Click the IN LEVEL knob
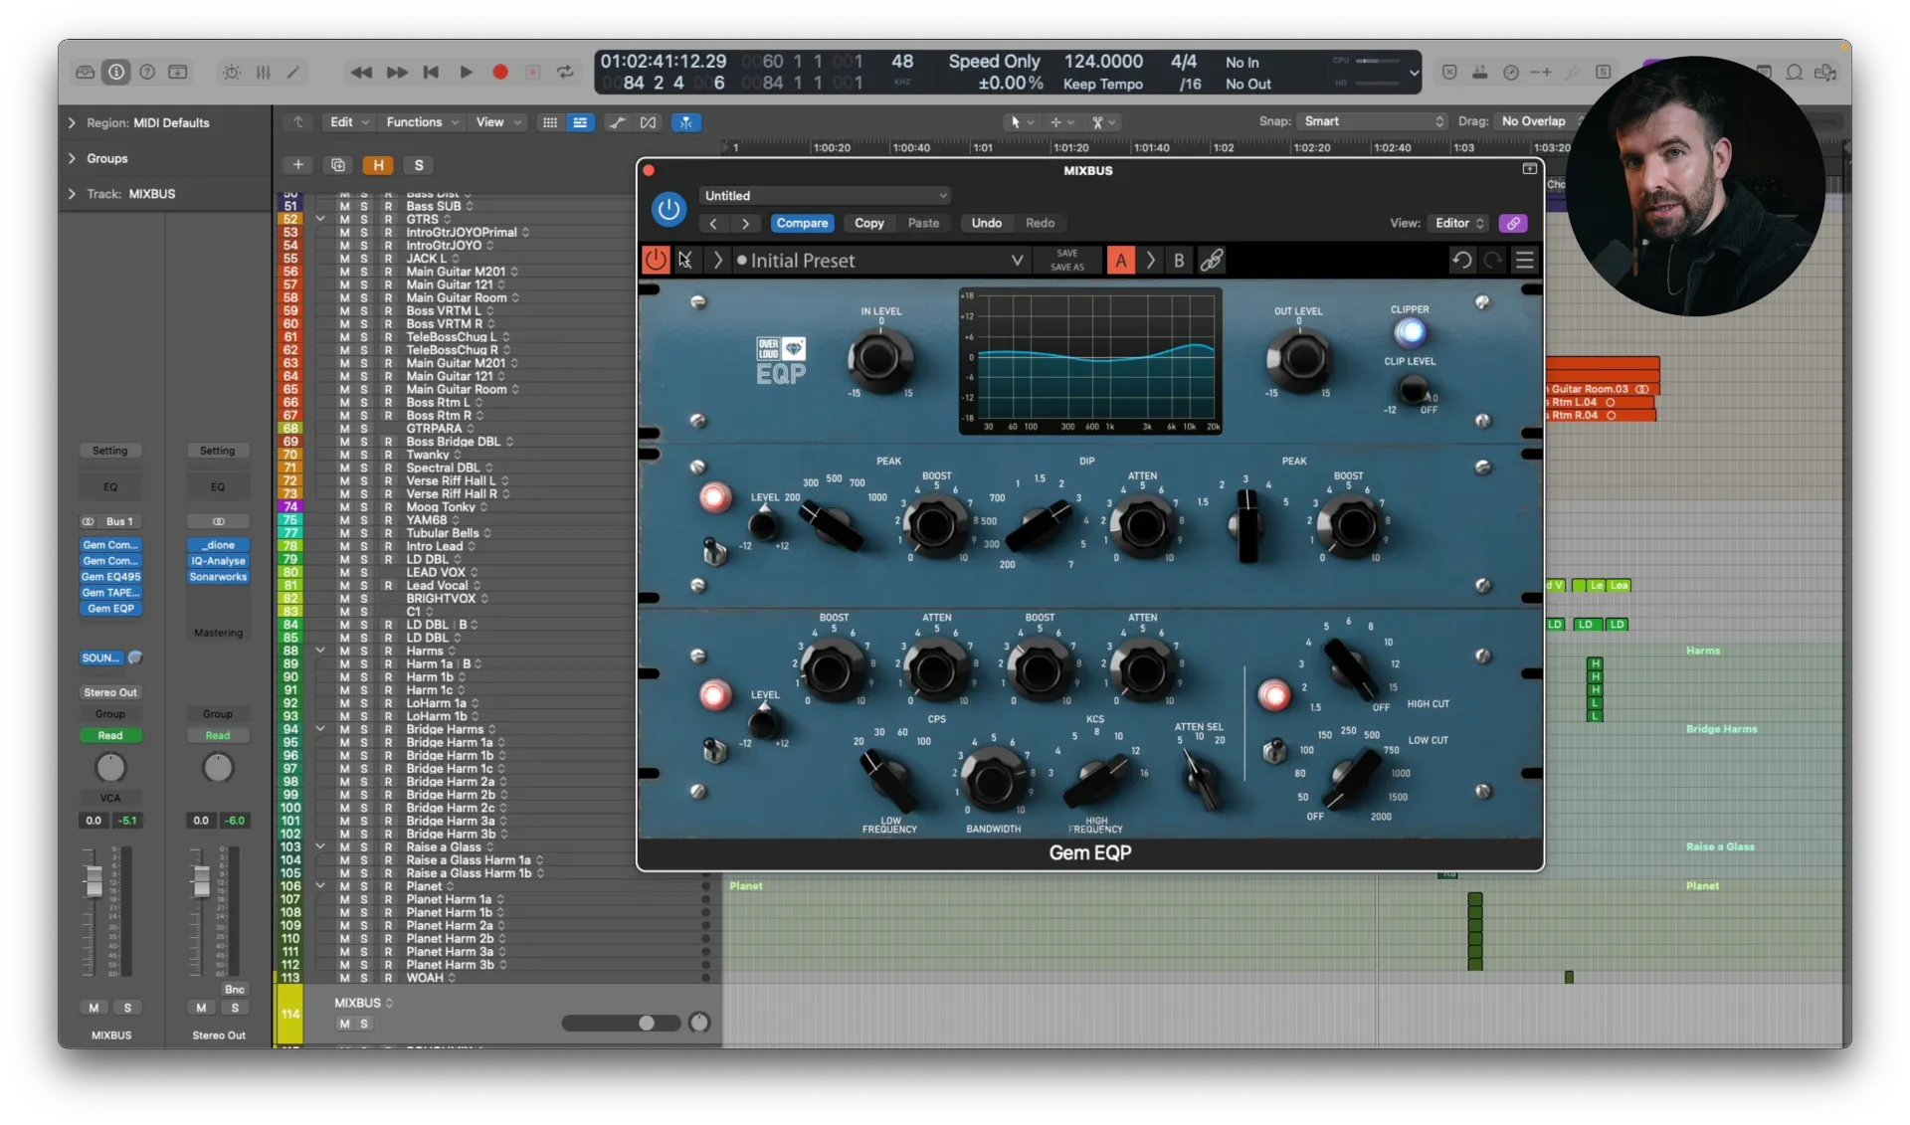 pyautogui.click(x=879, y=359)
